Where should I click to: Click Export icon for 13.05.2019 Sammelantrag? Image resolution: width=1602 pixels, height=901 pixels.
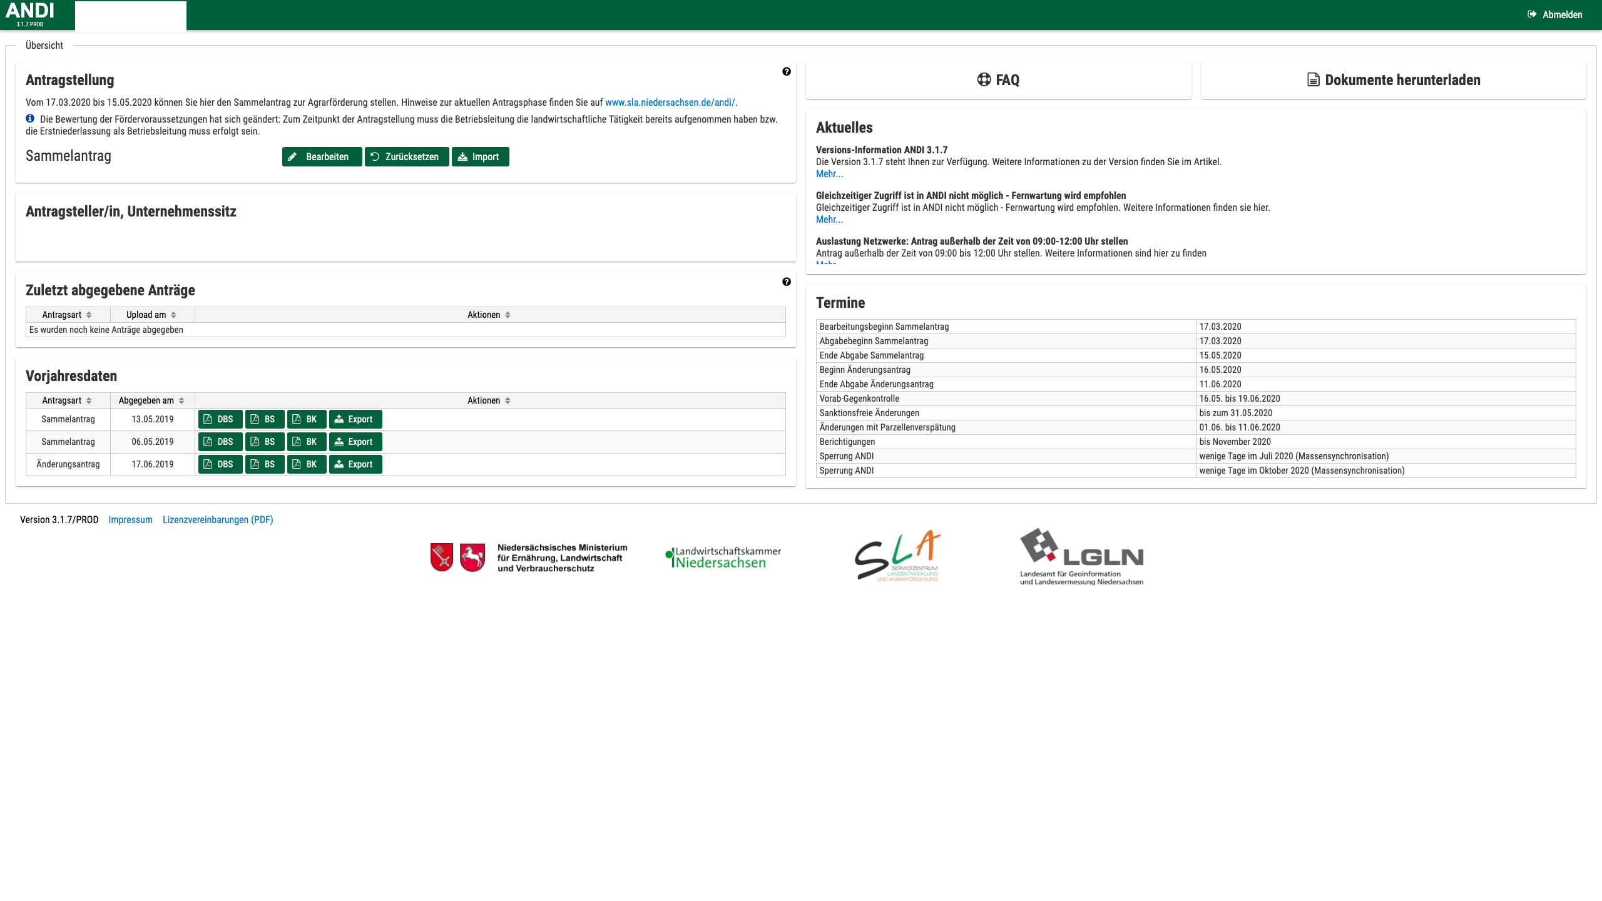point(339,419)
